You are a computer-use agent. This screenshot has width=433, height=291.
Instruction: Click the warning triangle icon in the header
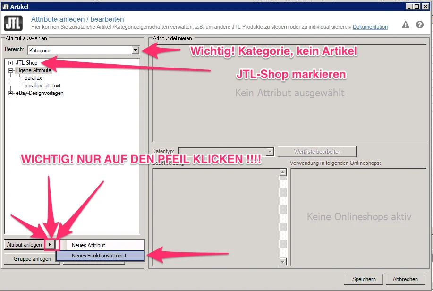(x=406, y=25)
